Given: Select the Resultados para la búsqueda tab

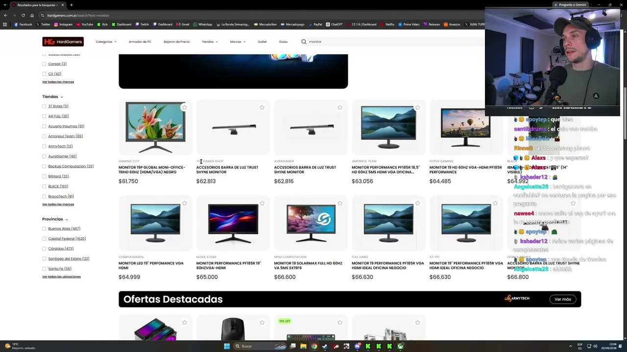Looking at the screenshot, I should (38, 5).
